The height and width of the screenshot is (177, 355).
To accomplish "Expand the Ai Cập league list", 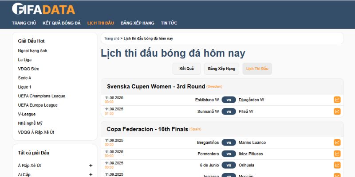I will point(91,174).
